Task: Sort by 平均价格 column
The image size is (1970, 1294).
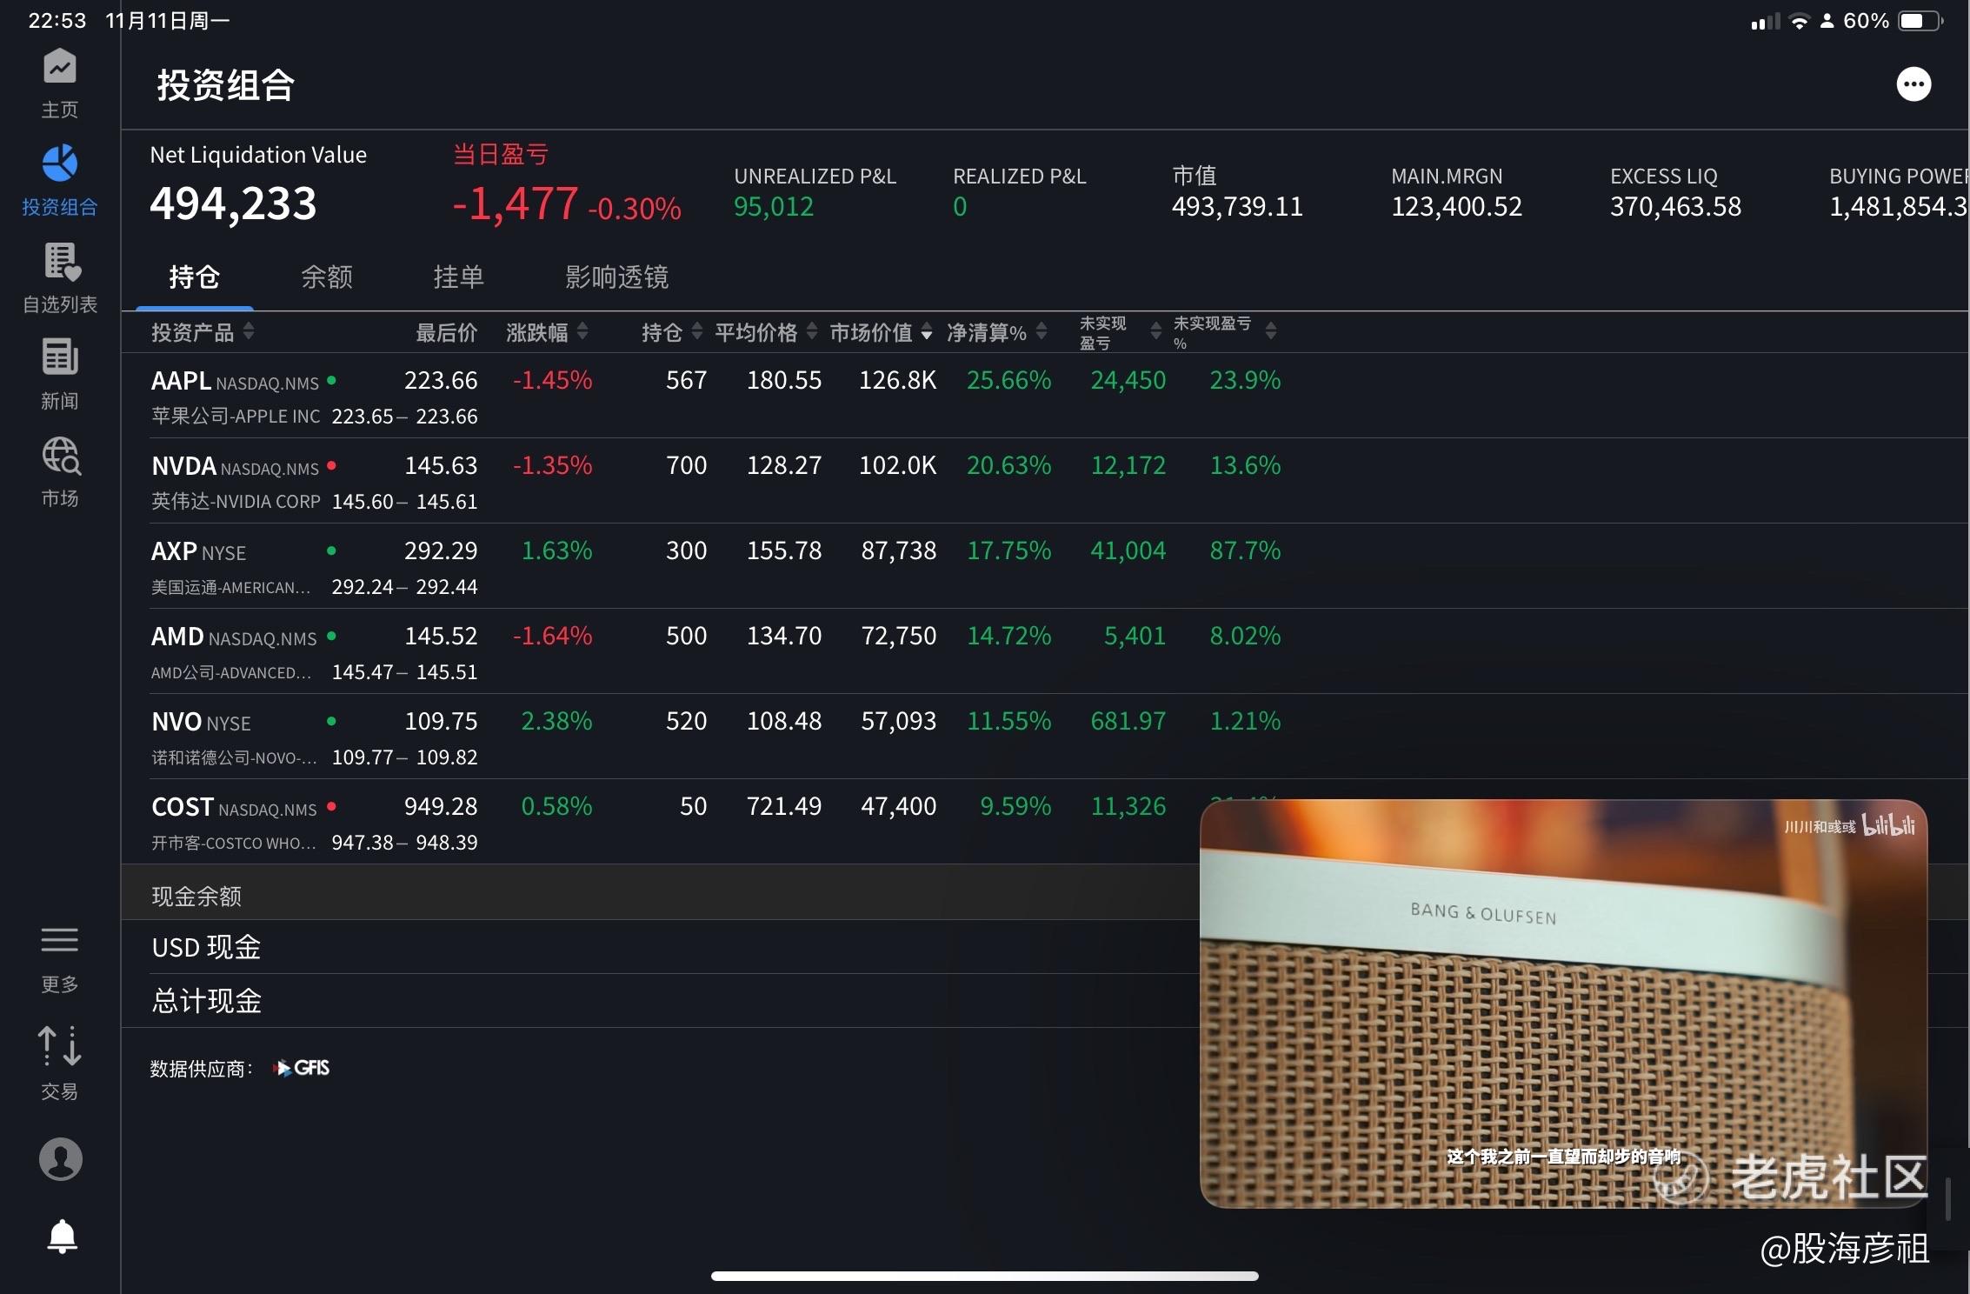Action: [766, 332]
